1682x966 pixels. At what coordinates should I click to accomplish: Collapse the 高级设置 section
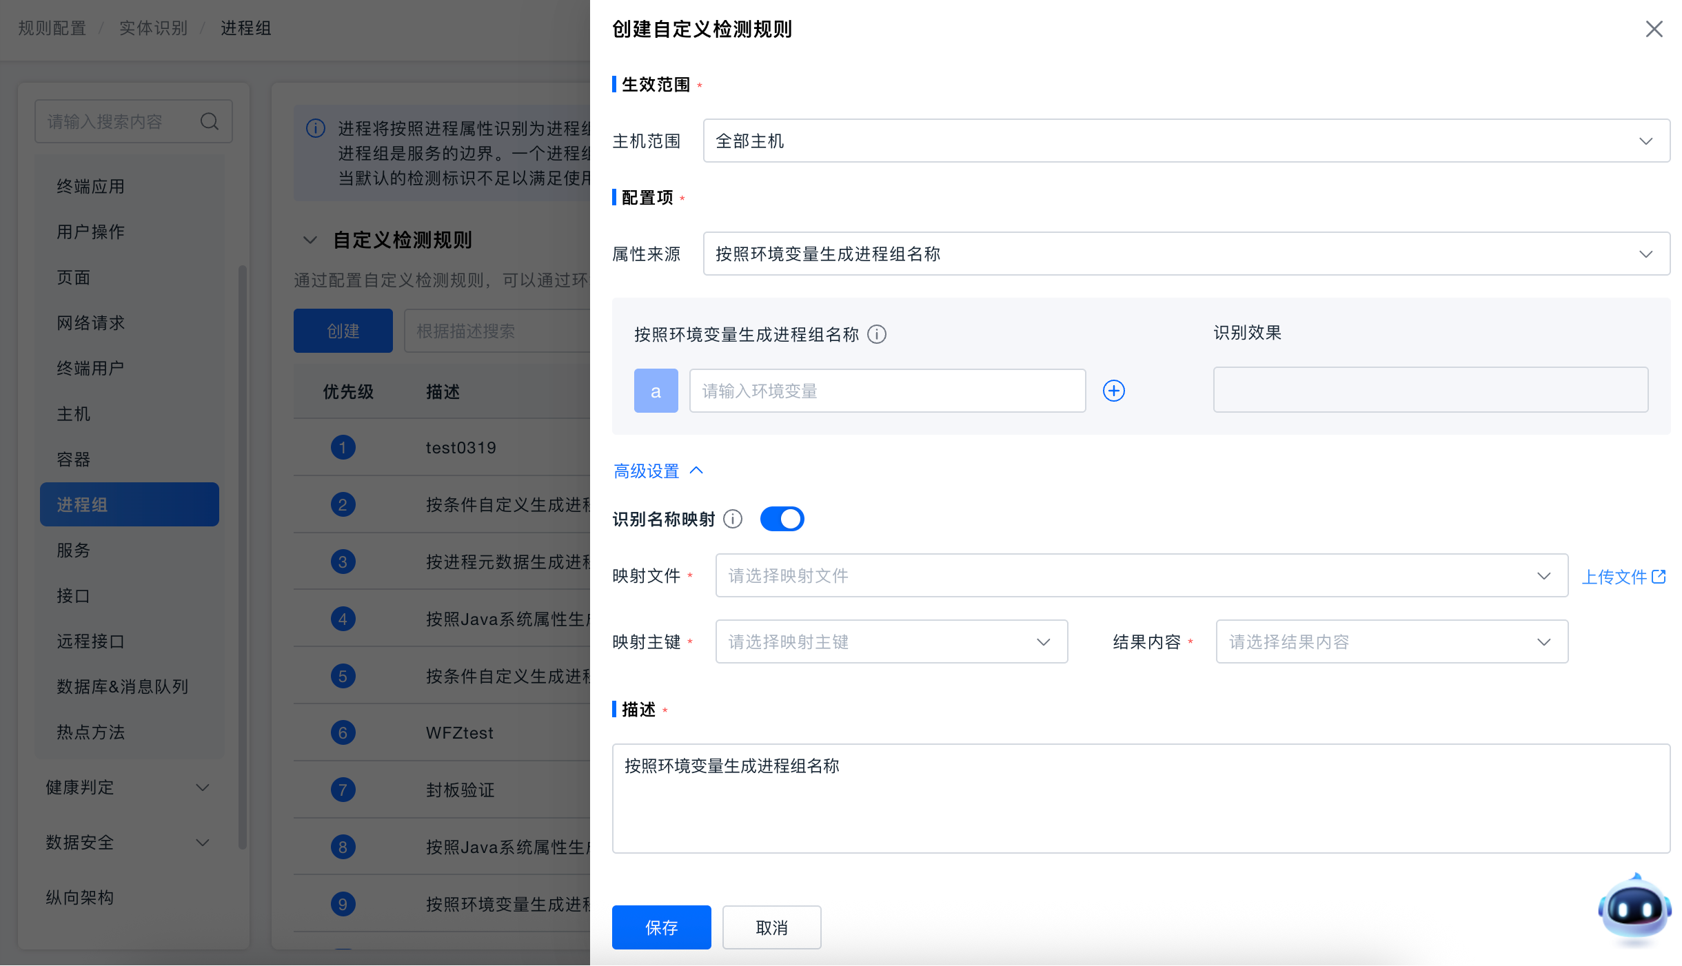(658, 471)
